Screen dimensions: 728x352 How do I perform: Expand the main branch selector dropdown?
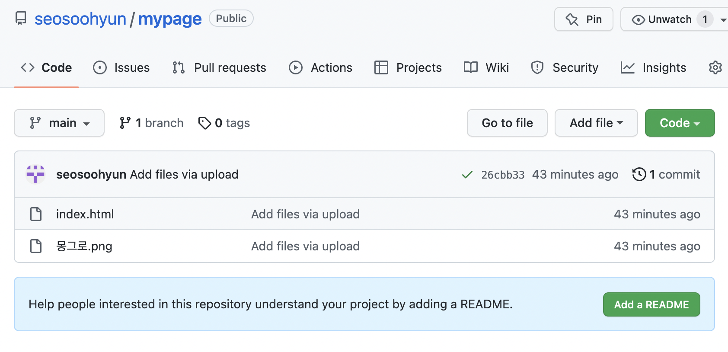pyautogui.click(x=59, y=123)
